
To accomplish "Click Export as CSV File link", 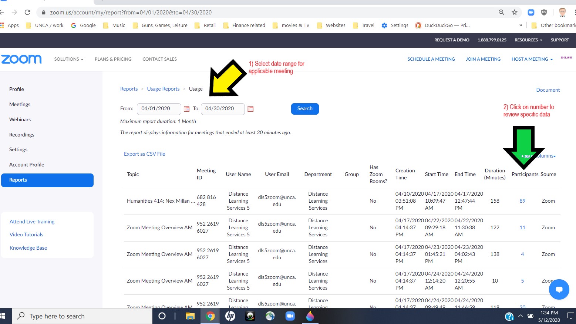I will click(x=144, y=154).
